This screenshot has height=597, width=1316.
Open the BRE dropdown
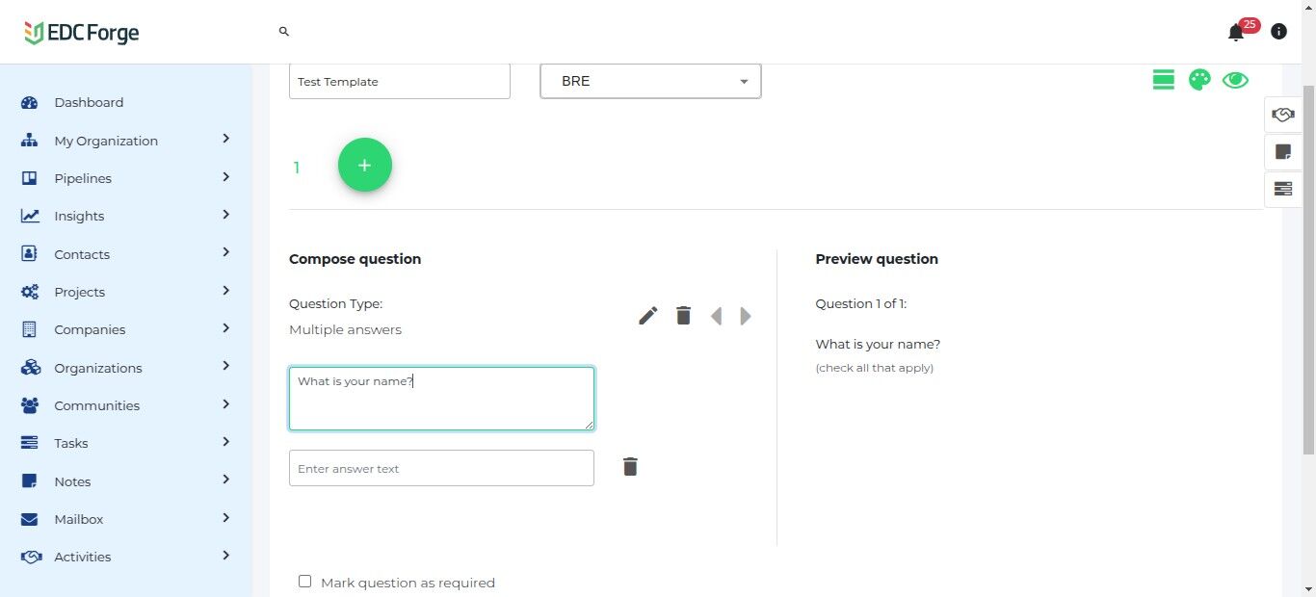pyautogui.click(x=650, y=81)
